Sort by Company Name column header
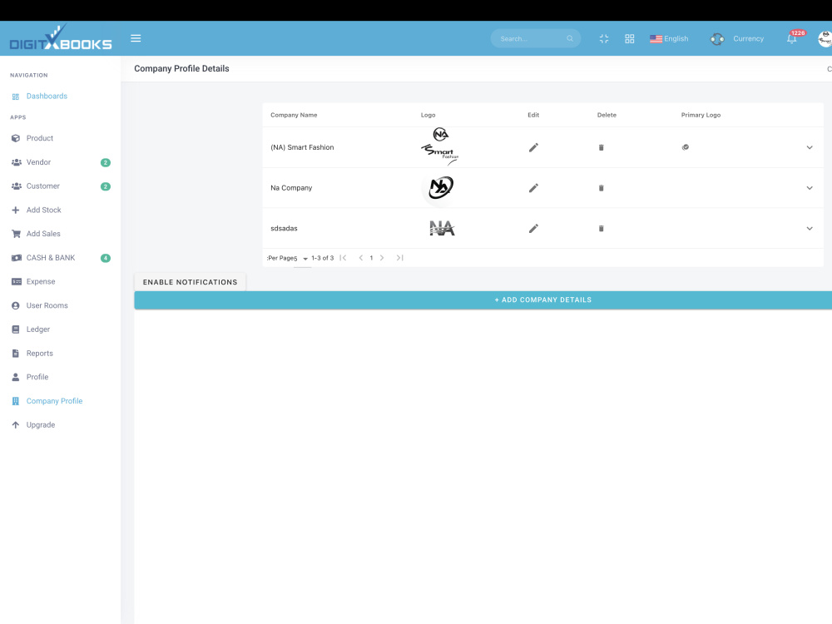The image size is (832, 624). pyautogui.click(x=294, y=115)
